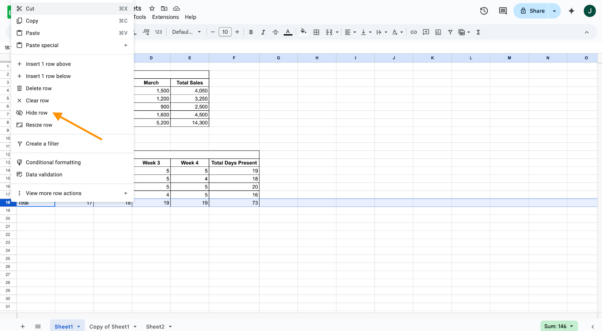The width and height of the screenshot is (602, 331).
Task: Open the J account avatar
Action: [590, 11]
